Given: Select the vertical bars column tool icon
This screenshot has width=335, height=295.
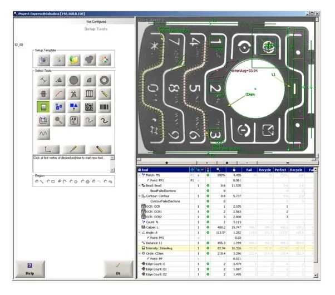Looking at the screenshot, I should (89, 94).
